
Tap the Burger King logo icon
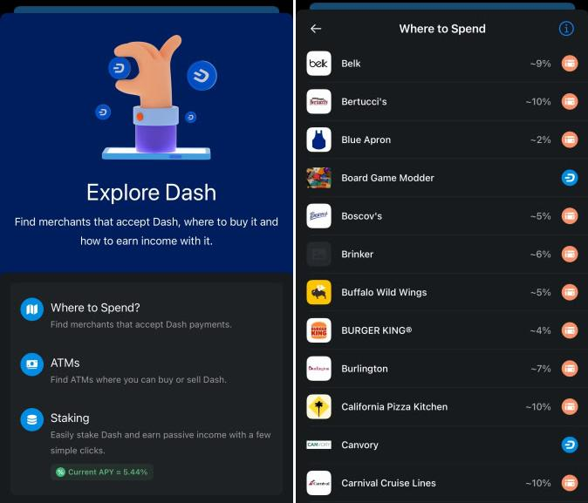(x=318, y=330)
